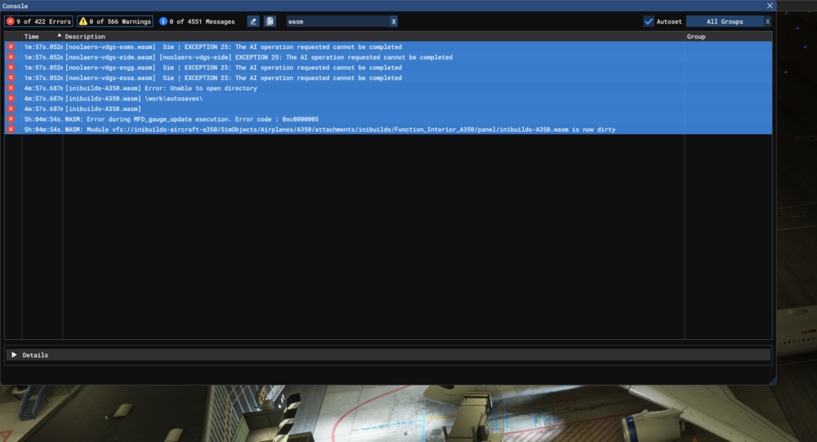Sort by the Time column header
The height and width of the screenshot is (442, 817).
click(33, 37)
